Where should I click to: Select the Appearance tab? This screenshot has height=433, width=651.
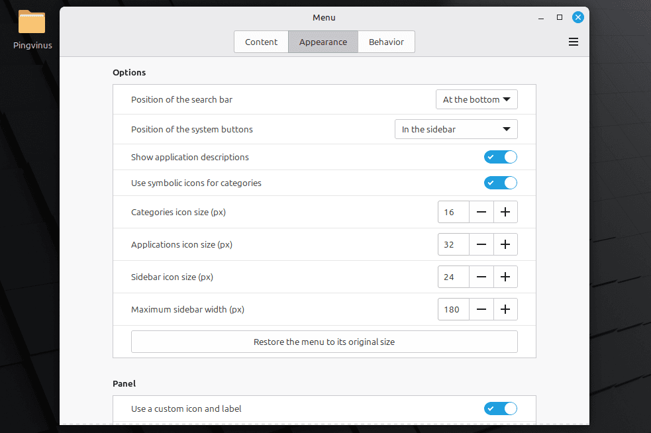point(323,42)
